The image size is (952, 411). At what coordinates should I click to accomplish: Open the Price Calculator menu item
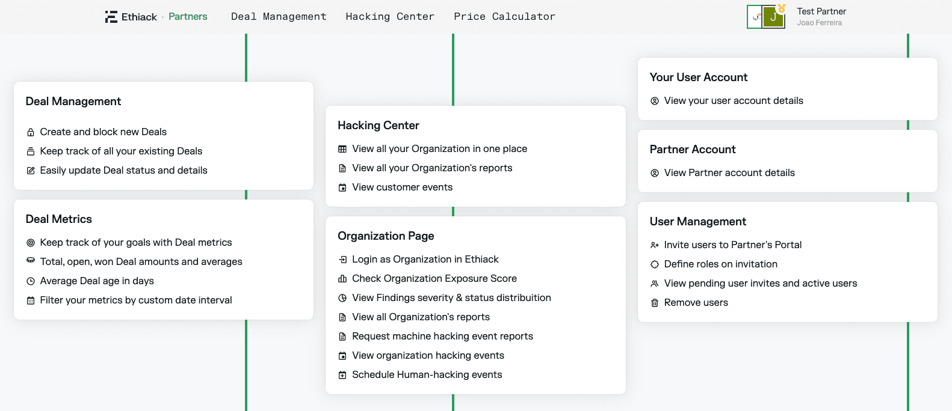(x=504, y=17)
